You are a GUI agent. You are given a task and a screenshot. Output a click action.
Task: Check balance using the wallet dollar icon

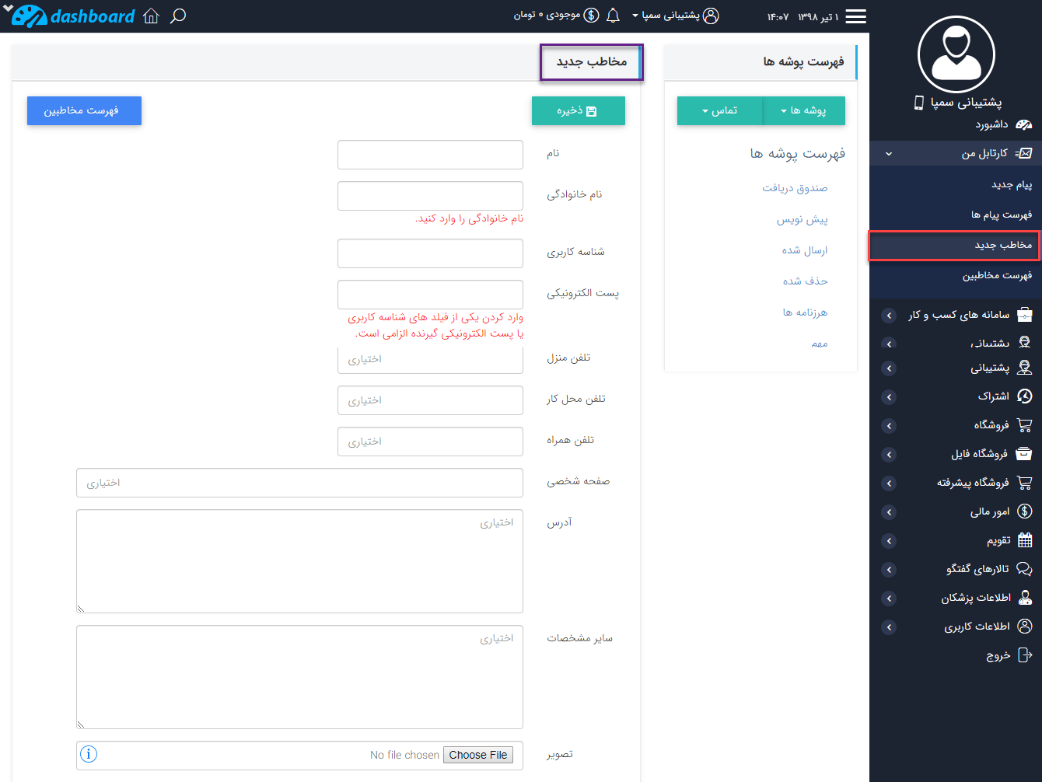pyautogui.click(x=592, y=14)
